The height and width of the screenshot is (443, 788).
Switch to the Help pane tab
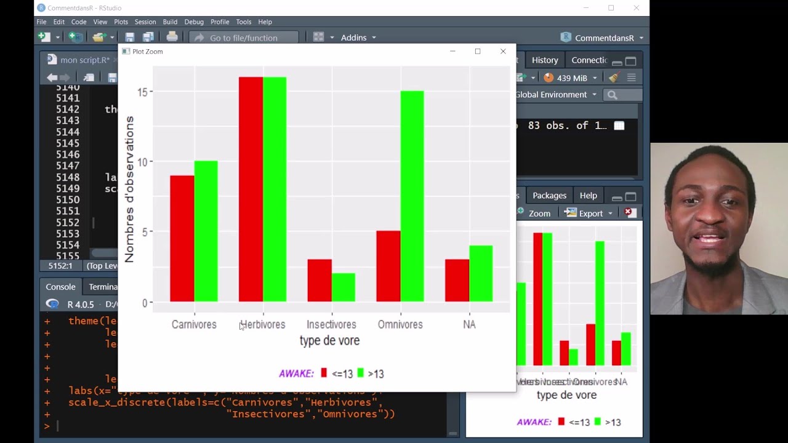pyautogui.click(x=588, y=195)
